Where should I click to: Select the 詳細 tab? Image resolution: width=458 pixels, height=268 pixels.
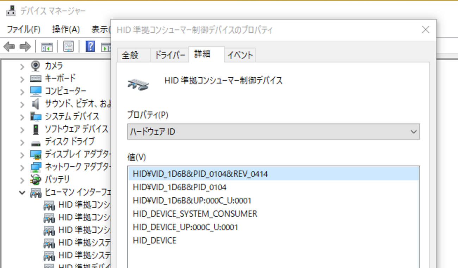[x=206, y=54]
